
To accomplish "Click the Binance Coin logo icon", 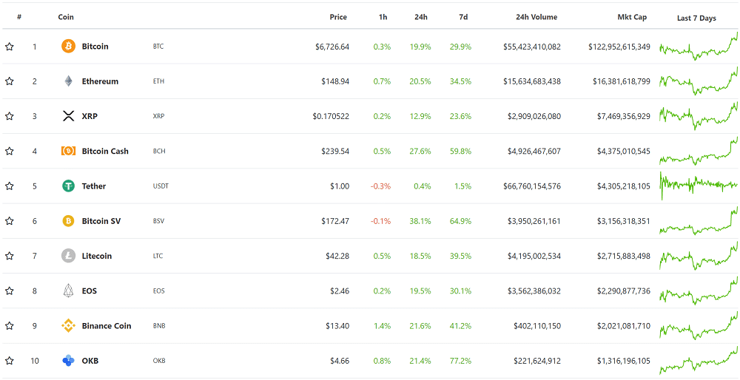I will (68, 326).
